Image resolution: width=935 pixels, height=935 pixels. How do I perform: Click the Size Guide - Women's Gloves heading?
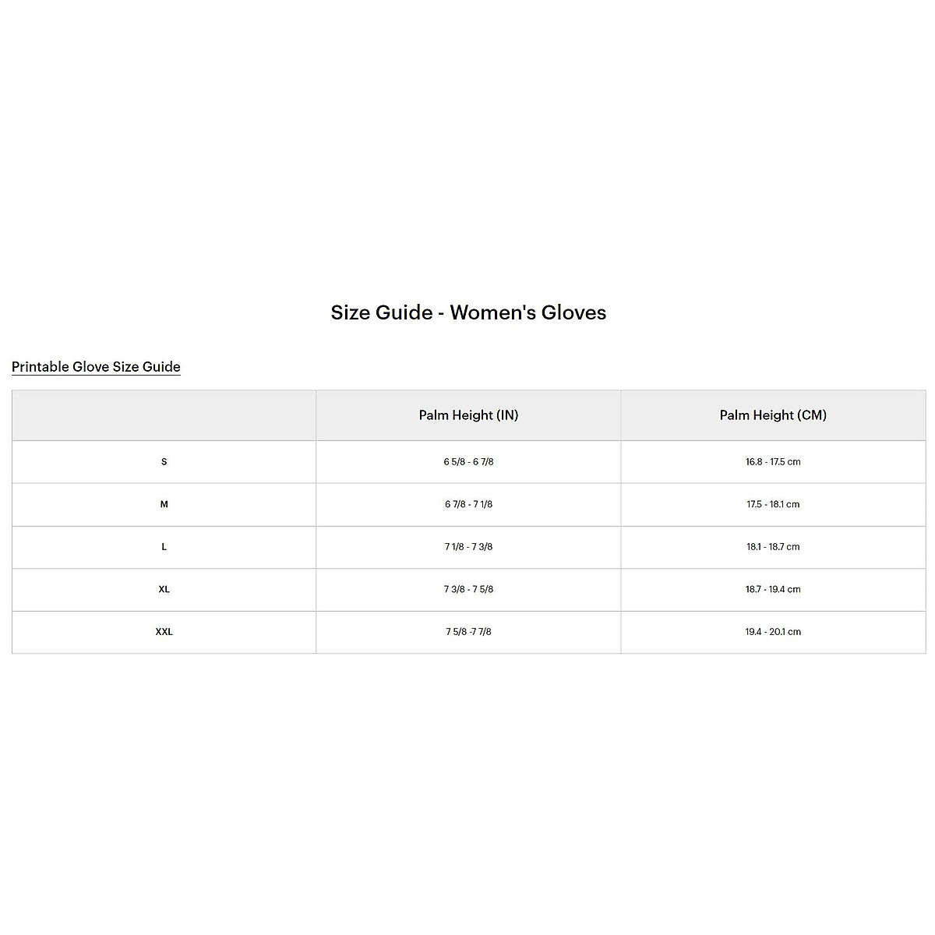click(468, 312)
